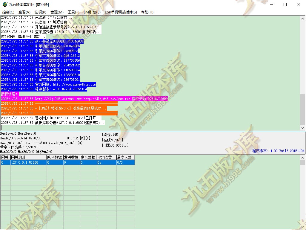This screenshot has height=230, width=306.
Task: Click the log panel scroll-up arrow
Action: 302,19
